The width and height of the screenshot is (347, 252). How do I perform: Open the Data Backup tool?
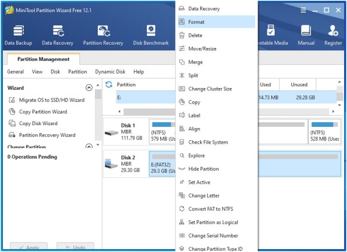tap(19, 35)
